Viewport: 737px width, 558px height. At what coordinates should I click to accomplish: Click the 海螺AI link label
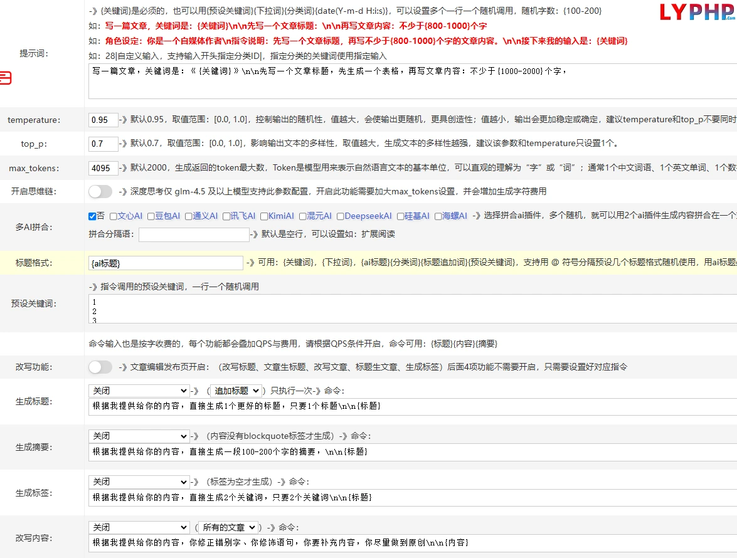[x=455, y=216]
